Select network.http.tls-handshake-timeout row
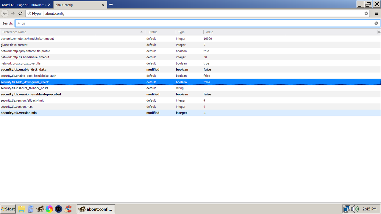Viewport: 381px width, 214px height. click(x=190, y=57)
